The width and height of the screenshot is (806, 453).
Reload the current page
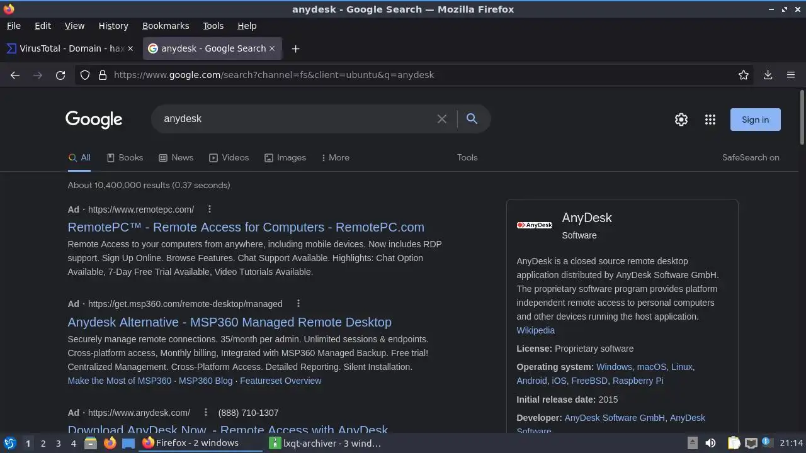[60, 75]
